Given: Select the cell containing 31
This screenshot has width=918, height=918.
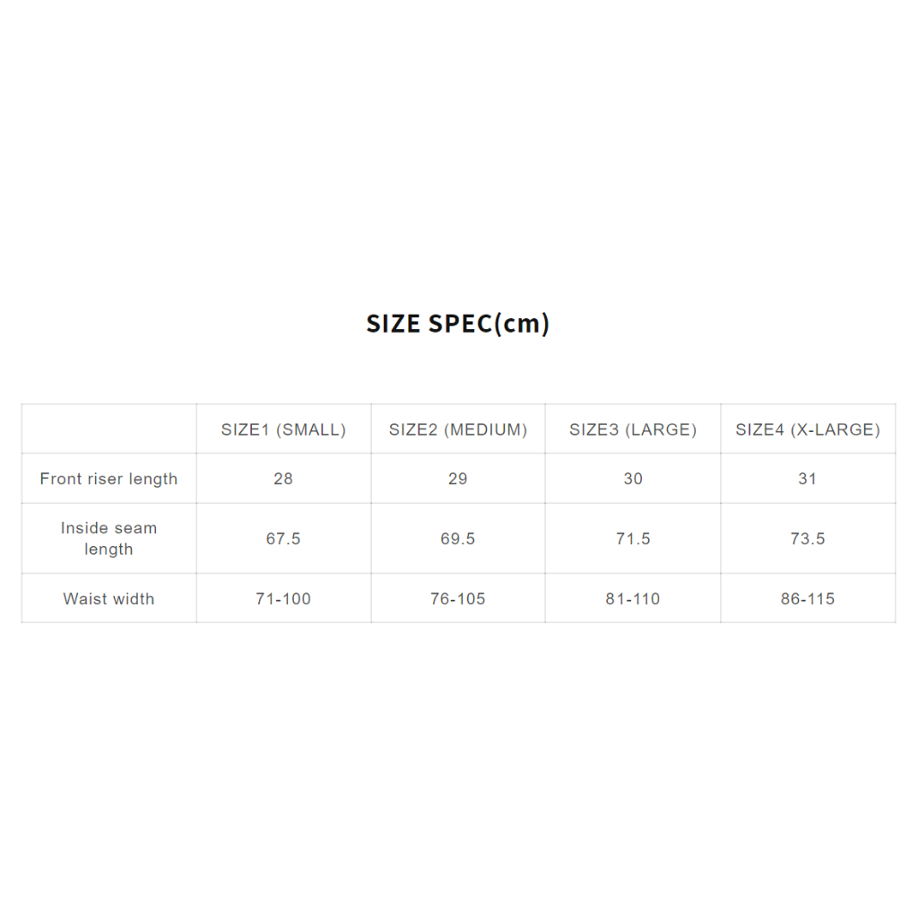Looking at the screenshot, I should coord(808,479).
